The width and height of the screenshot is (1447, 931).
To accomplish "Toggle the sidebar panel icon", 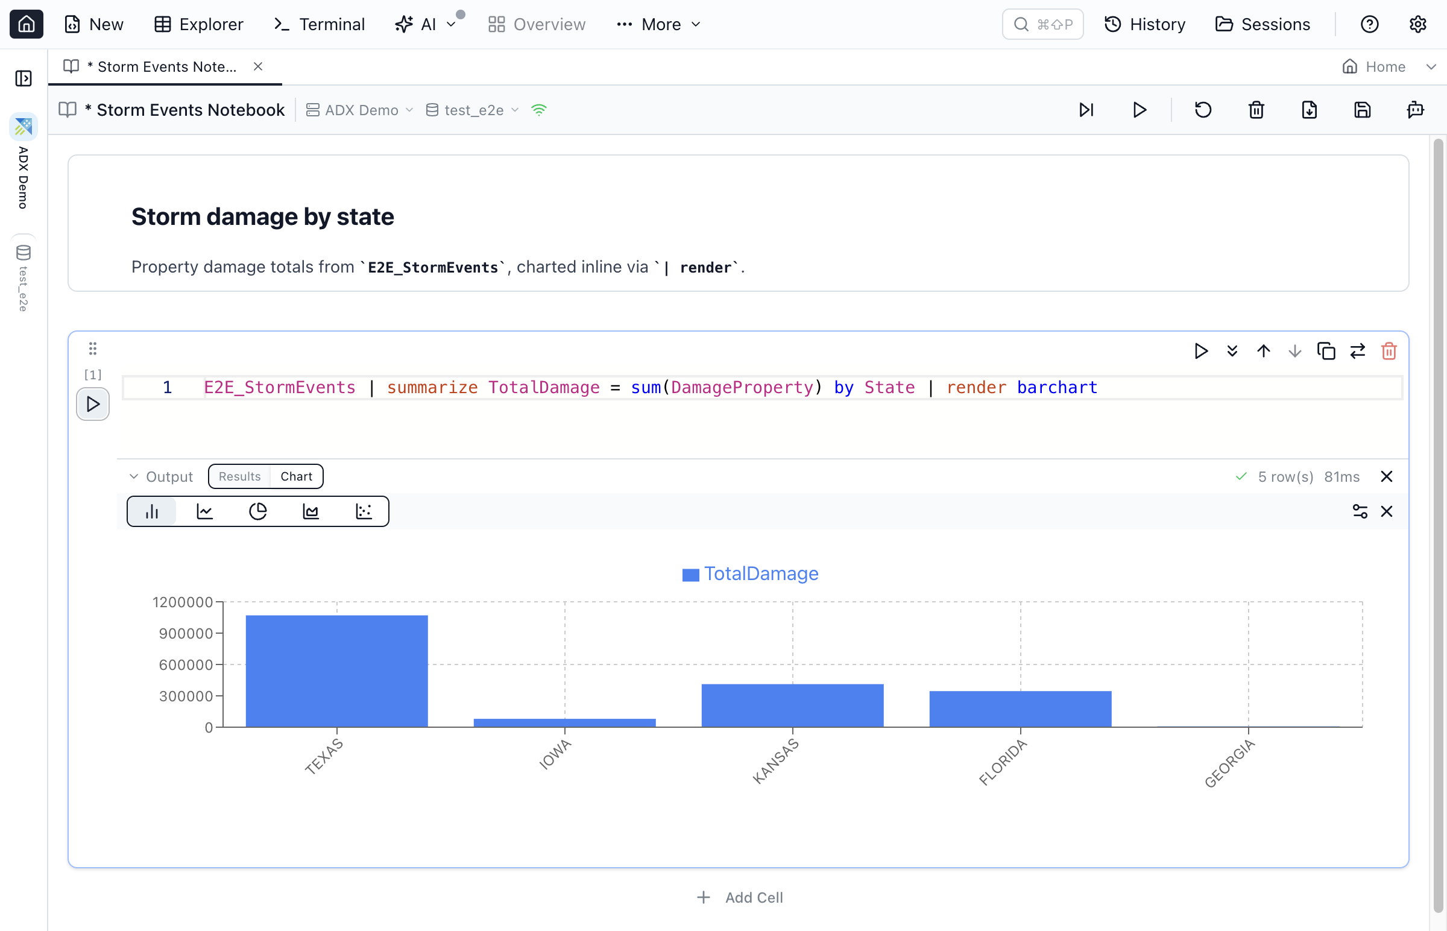I will click(x=24, y=78).
